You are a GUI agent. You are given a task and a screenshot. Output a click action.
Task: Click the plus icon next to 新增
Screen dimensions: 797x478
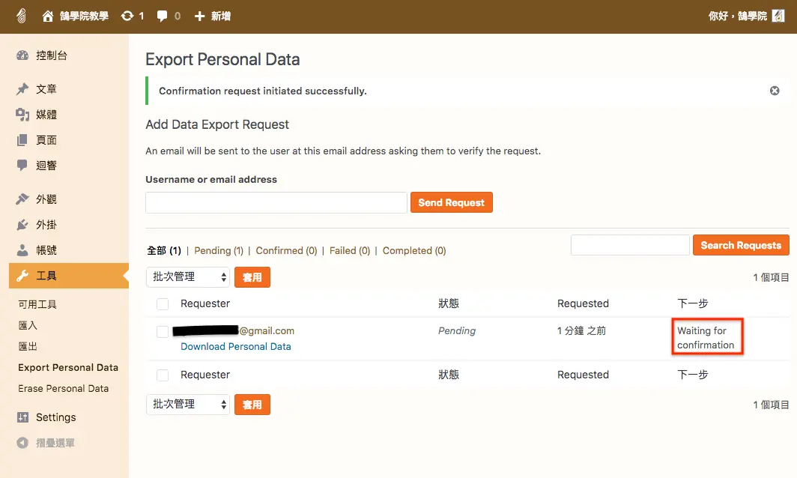[x=200, y=16]
